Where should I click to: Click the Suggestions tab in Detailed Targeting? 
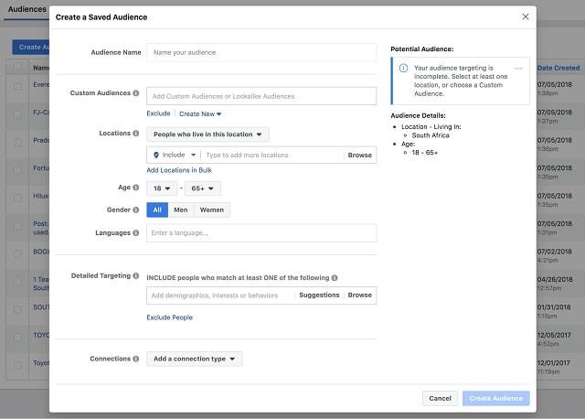coord(319,295)
